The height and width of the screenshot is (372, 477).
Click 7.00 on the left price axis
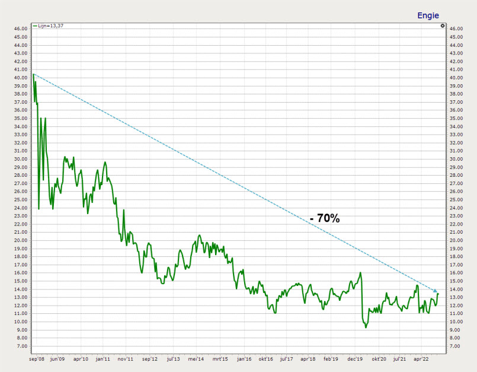(x=21, y=346)
